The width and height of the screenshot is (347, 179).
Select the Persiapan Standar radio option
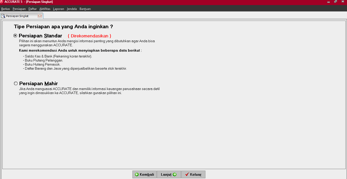15,36
